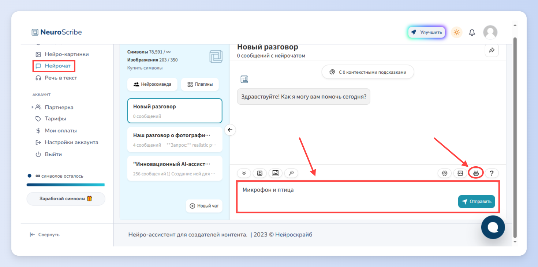Viewport: 538px width, 267px height.
Task: Open the user avatar menu
Action: point(490,32)
